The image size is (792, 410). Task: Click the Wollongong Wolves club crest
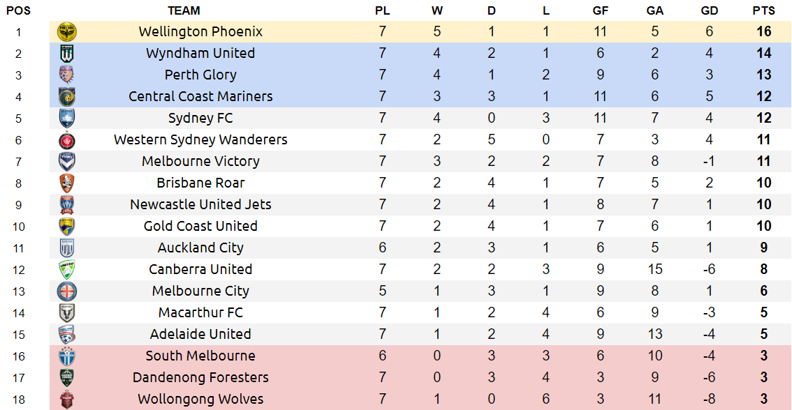click(x=67, y=400)
